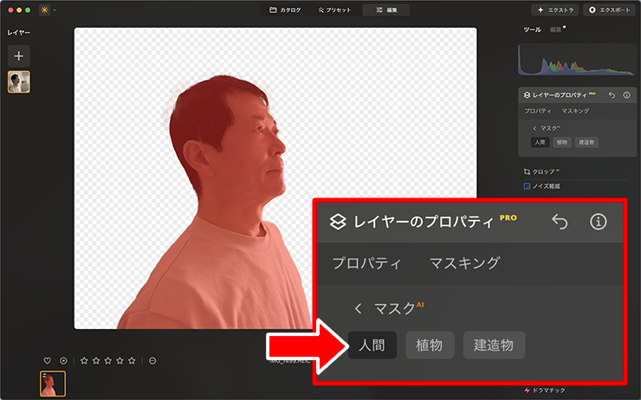This screenshot has height=400, width=641.
Task: Open the クロップ crop tool
Action: coord(542,171)
